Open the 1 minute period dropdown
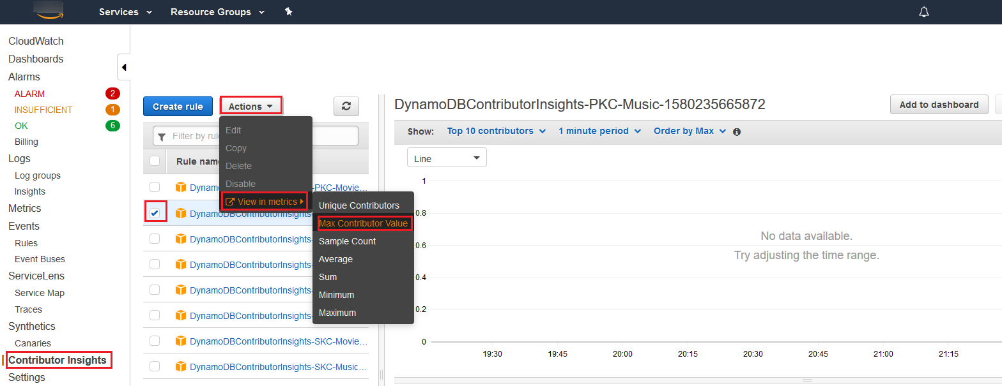The image size is (1002, 386). point(599,131)
